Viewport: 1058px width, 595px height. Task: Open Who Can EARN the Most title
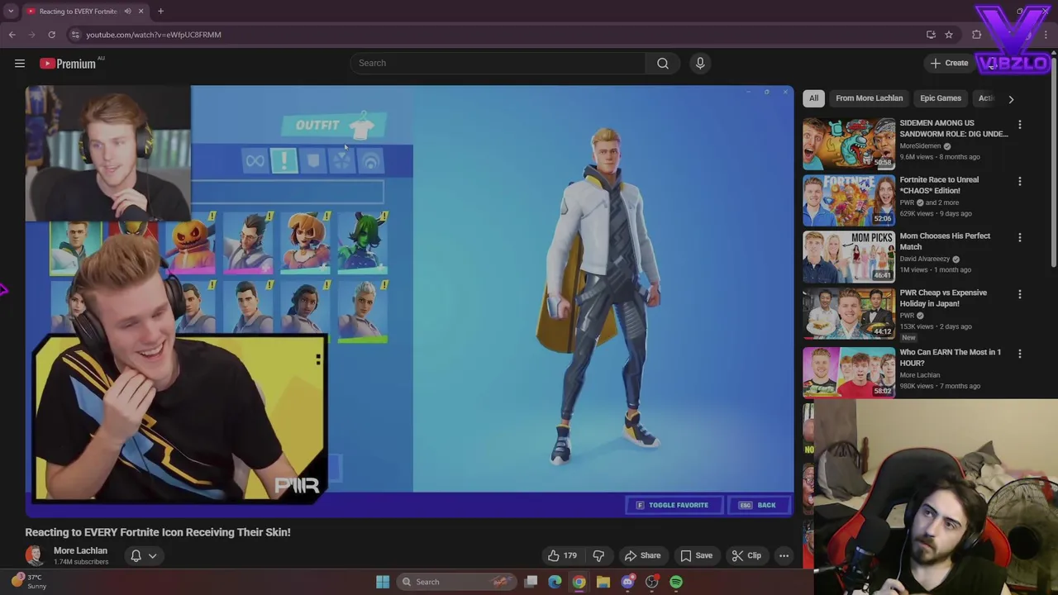pyautogui.click(x=950, y=357)
